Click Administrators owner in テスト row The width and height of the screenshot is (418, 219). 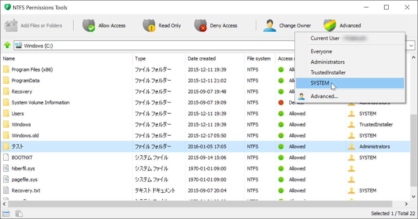375,147
